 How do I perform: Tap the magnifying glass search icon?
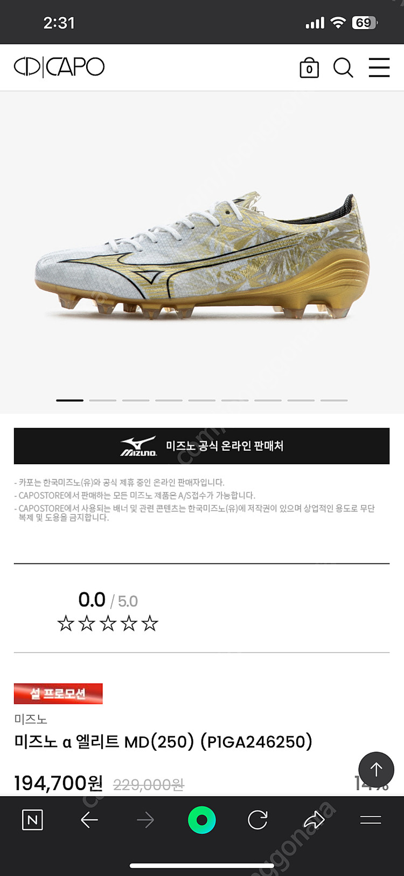(x=343, y=68)
